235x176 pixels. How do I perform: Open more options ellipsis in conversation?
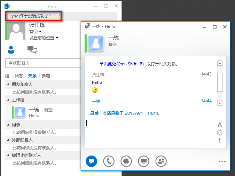[222, 161]
